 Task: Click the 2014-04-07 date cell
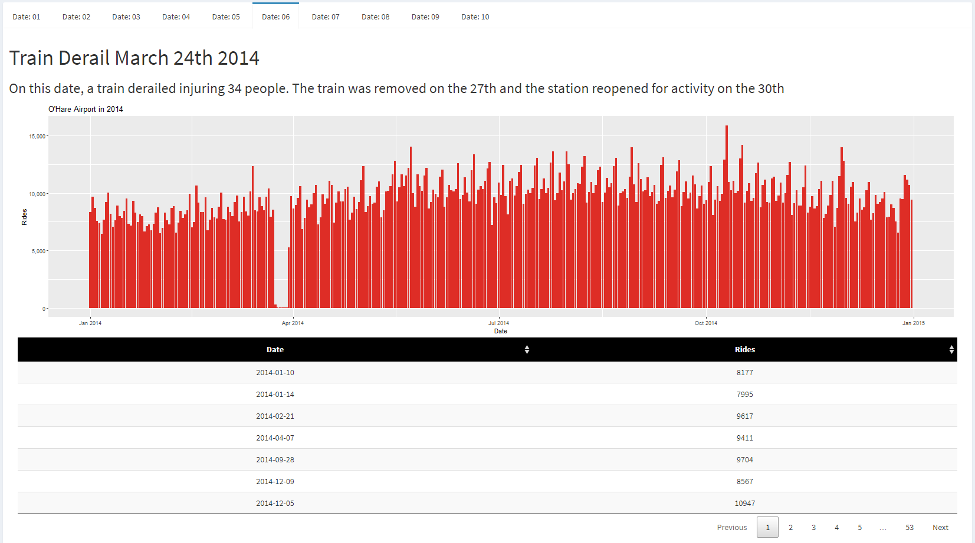[275, 438]
